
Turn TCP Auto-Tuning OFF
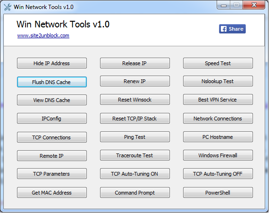coord(218,174)
